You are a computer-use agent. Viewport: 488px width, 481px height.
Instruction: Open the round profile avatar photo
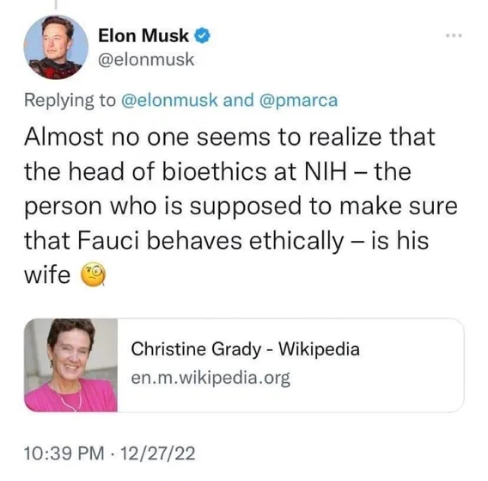tap(56, 47)
